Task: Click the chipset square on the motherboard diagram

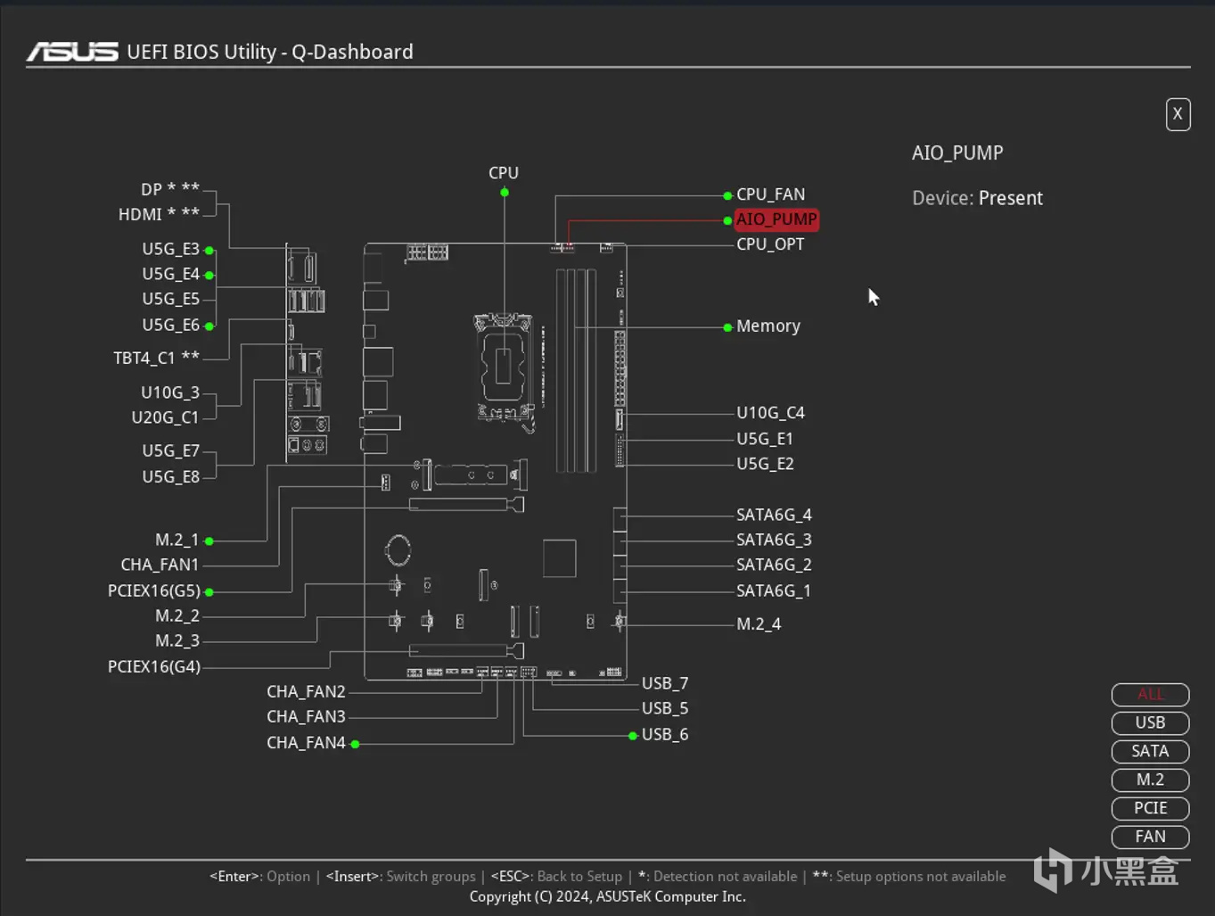Action: (559, 558)
